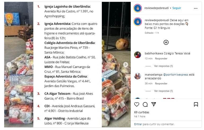Viewport: 204px width, 130px height.
Task: Open reviewdepobreudi profile picture in header
Action: pyautogui.click(x=138, y=8)
